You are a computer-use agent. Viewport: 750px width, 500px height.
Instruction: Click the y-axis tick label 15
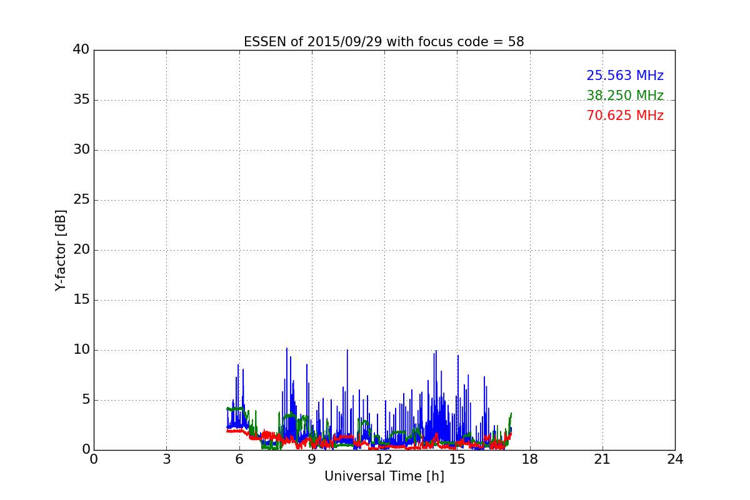[81, 300]
